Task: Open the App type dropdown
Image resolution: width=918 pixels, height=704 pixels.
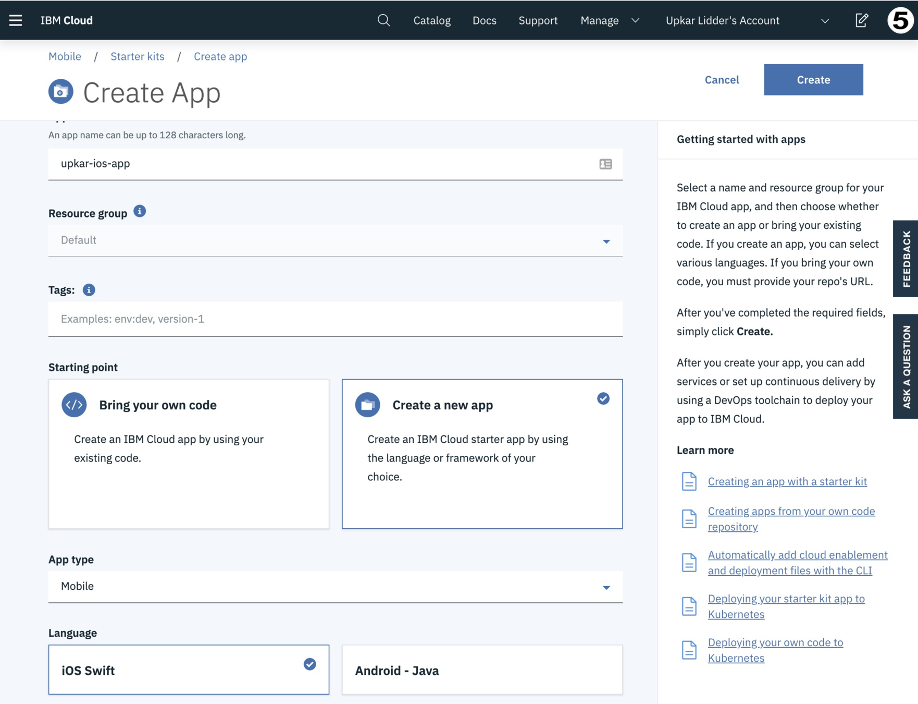Action: pyautogui.click(x=336, y=587)
